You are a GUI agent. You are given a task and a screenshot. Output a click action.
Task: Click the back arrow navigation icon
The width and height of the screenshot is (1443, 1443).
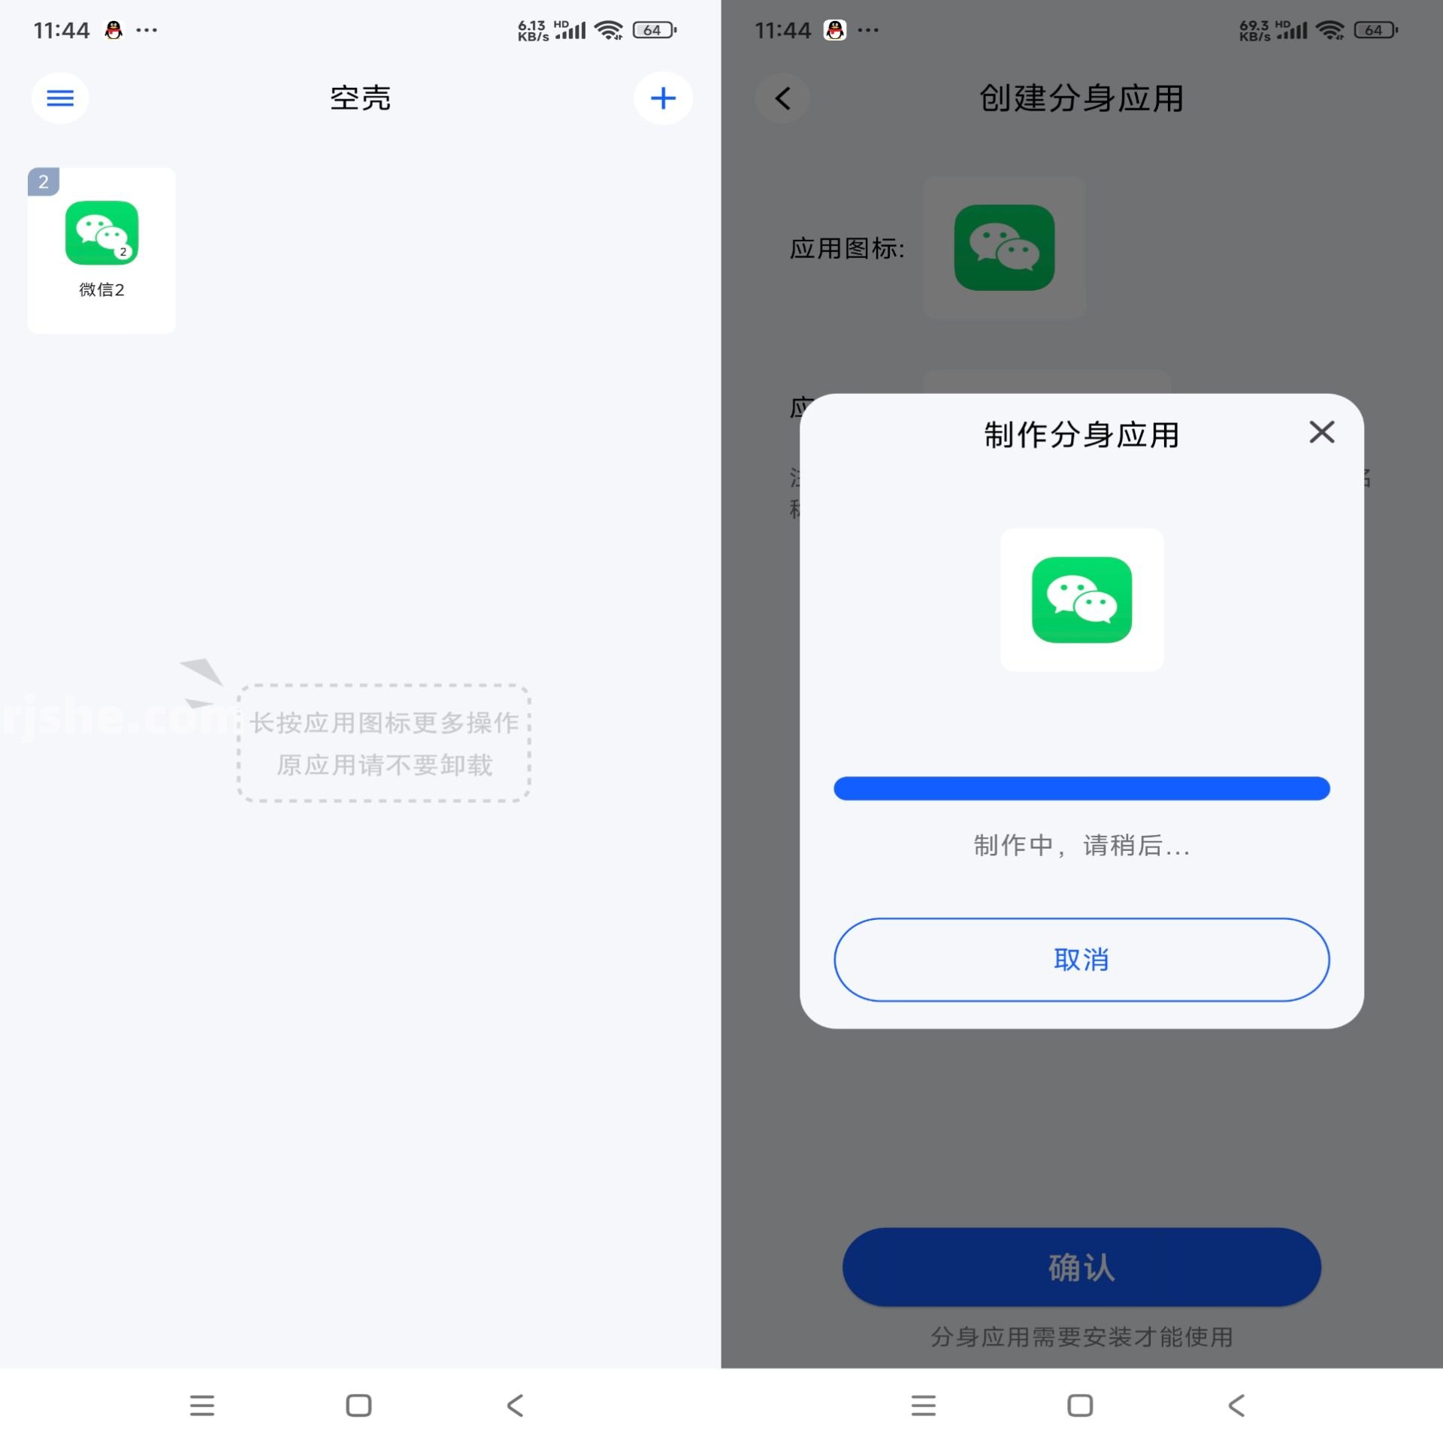tap(779, 96)
